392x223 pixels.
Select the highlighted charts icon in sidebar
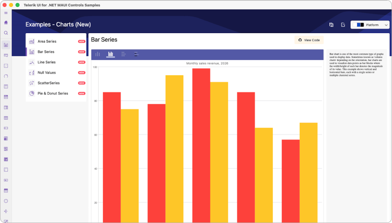point(6,45)
